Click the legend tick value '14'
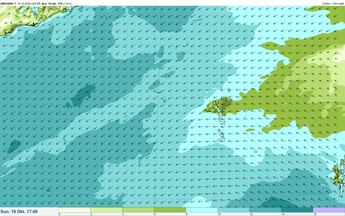 point(283,214)
